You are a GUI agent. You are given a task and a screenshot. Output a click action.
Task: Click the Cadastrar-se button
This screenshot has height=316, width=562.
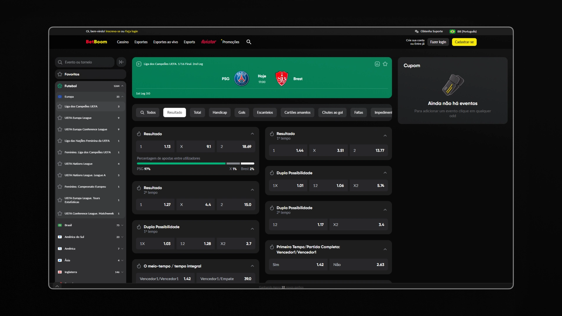[464, 42]
